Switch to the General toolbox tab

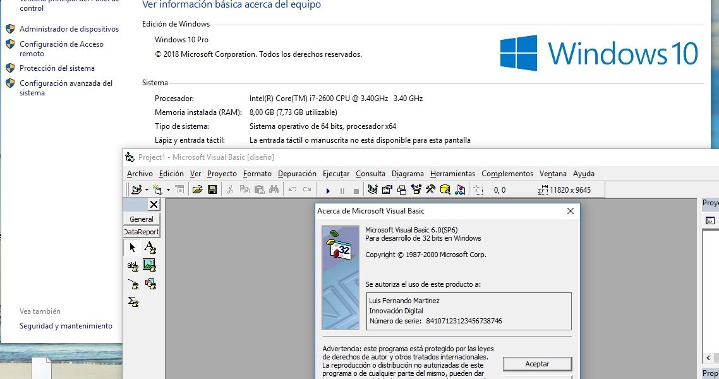tap(142, 219)
